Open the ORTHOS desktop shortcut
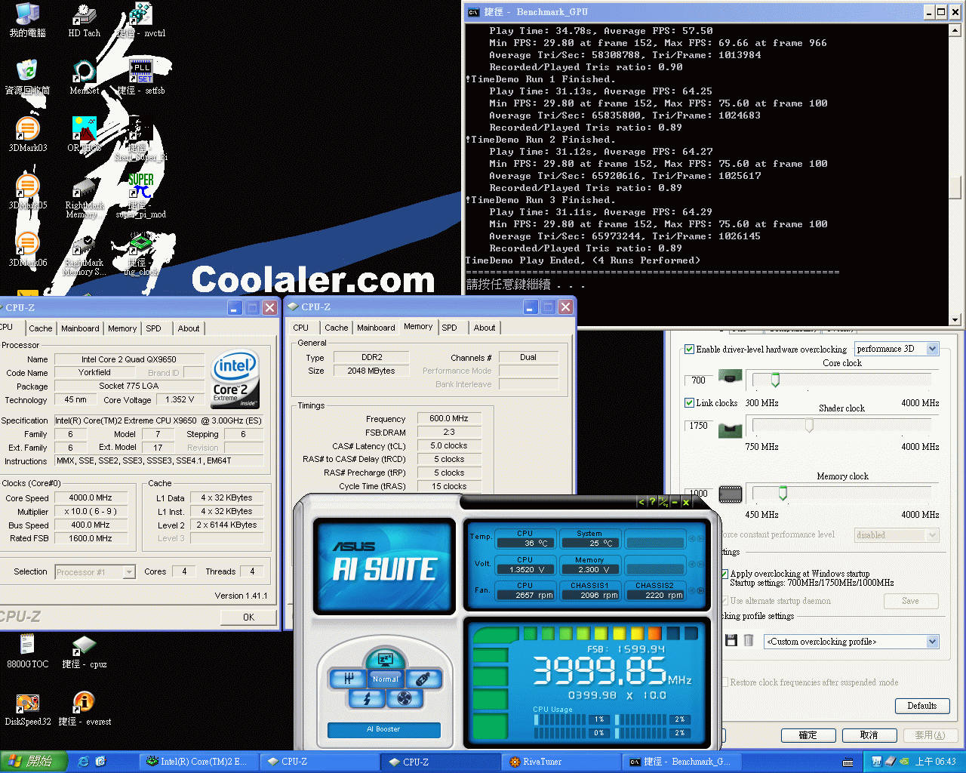Image resolution: width=966 pixels, height=773 pixels. (84, 134)
